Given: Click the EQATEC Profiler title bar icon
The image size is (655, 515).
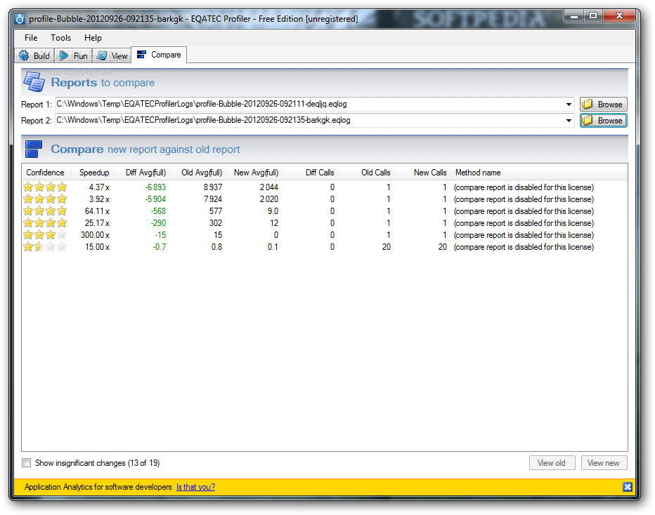Looking at the screenshot, I should pyautogui.click(x=20, y=19).
